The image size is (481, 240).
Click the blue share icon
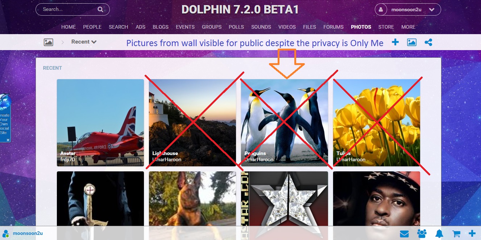428,42
